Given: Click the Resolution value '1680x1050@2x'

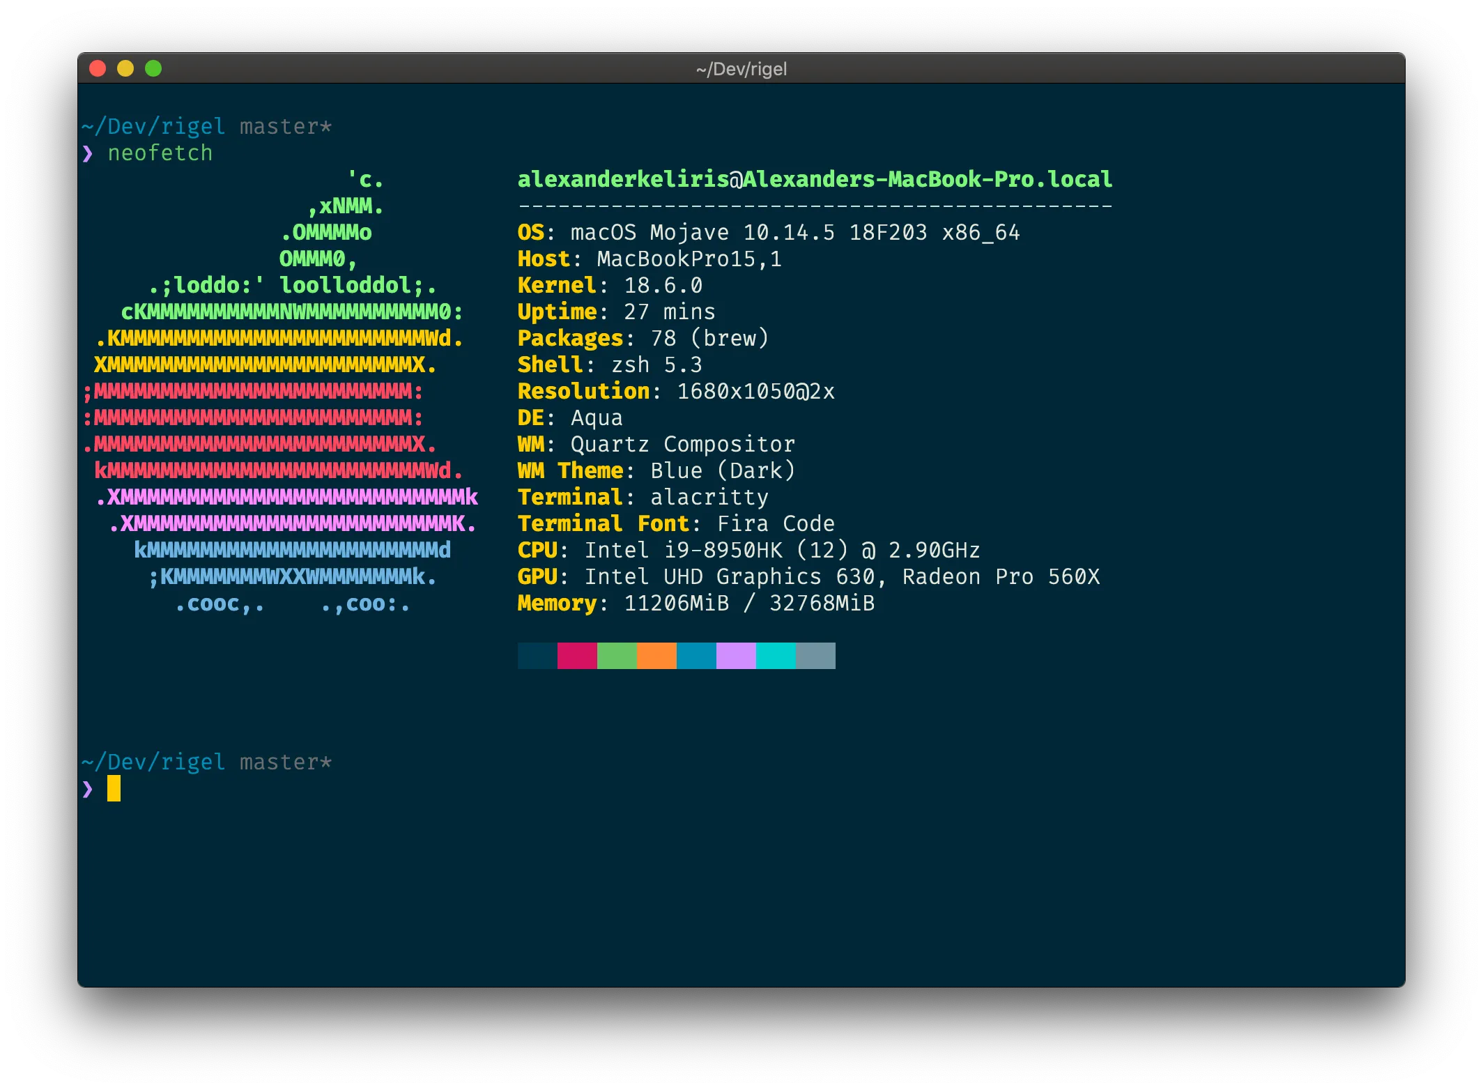Looking at the screenshot, I should pos(755,391).
